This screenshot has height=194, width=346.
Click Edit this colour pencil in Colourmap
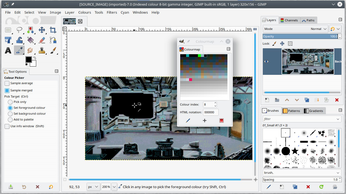188,121
